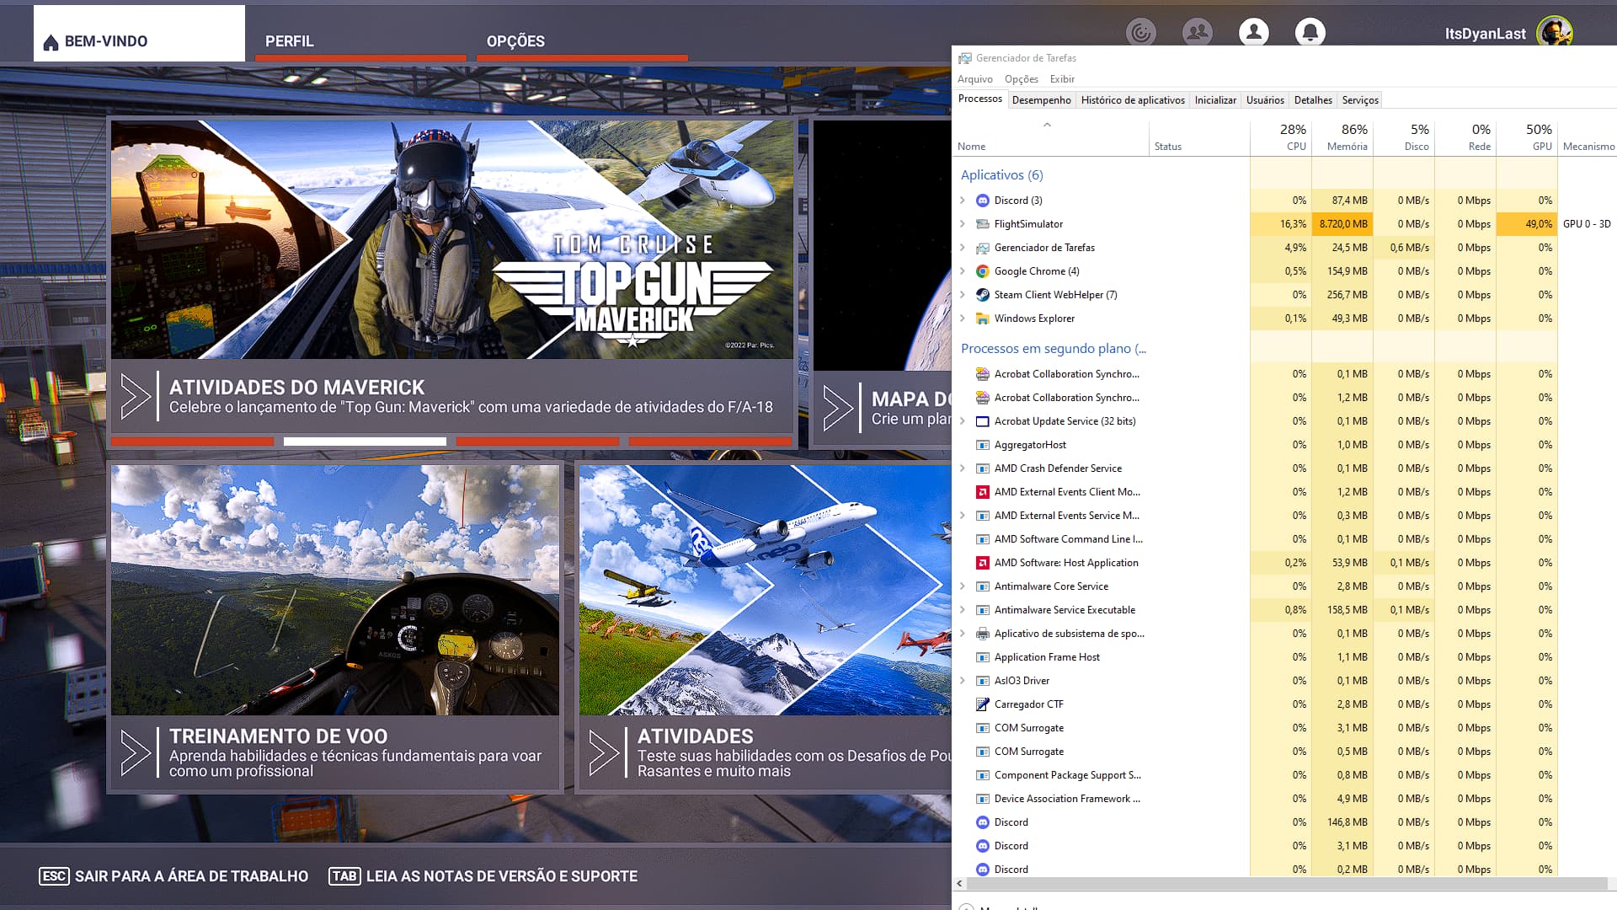Viewport: 1617px width, 910px height.
Task: Click the notification bell icon
Action: coord(1310,33)
